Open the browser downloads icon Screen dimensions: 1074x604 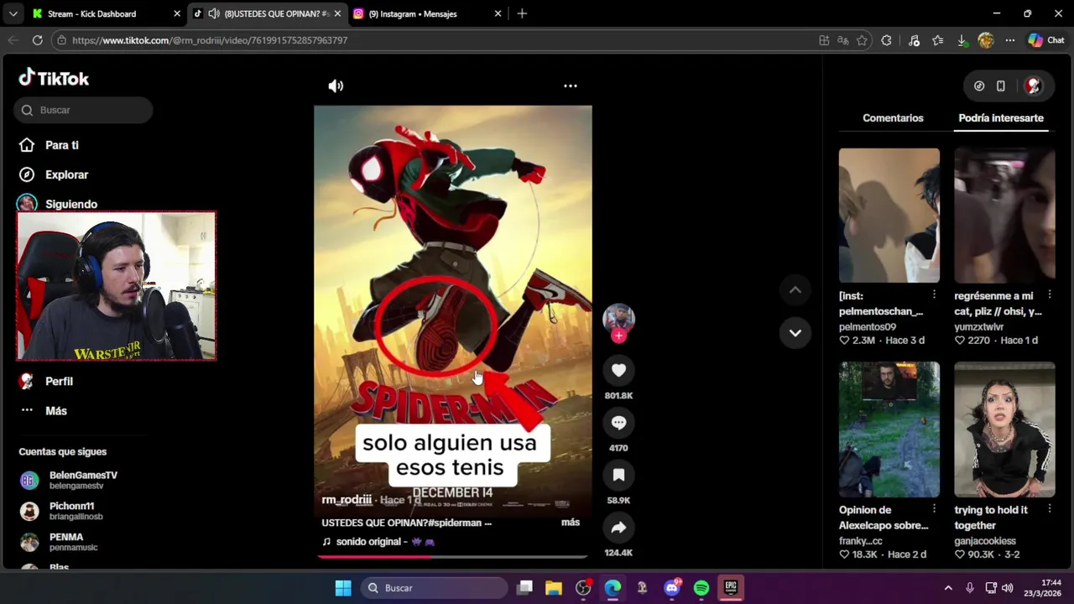click(962, 40)
